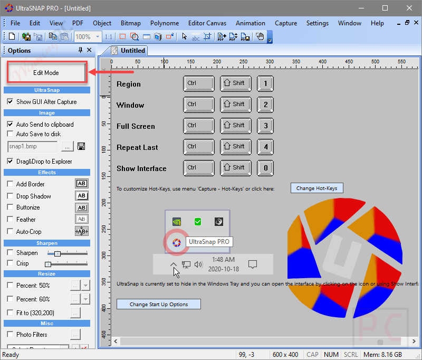
Task: Click the floppy disk save icon beside snap1.bmp
Action: pos(81,146)
